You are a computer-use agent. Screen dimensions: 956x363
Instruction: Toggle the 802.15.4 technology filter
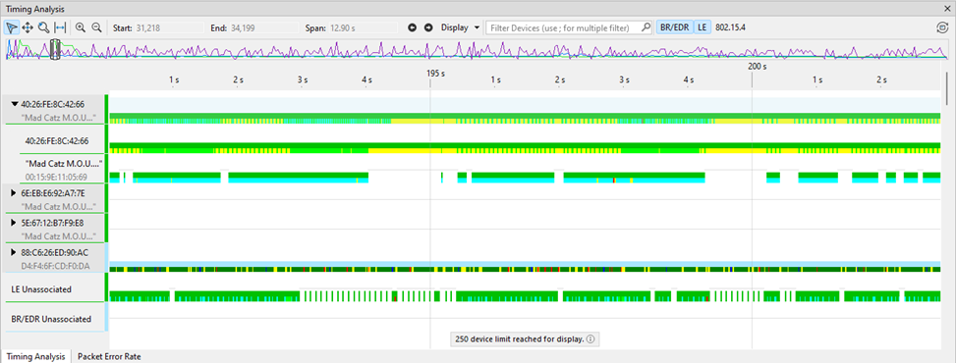coord(730,27)
